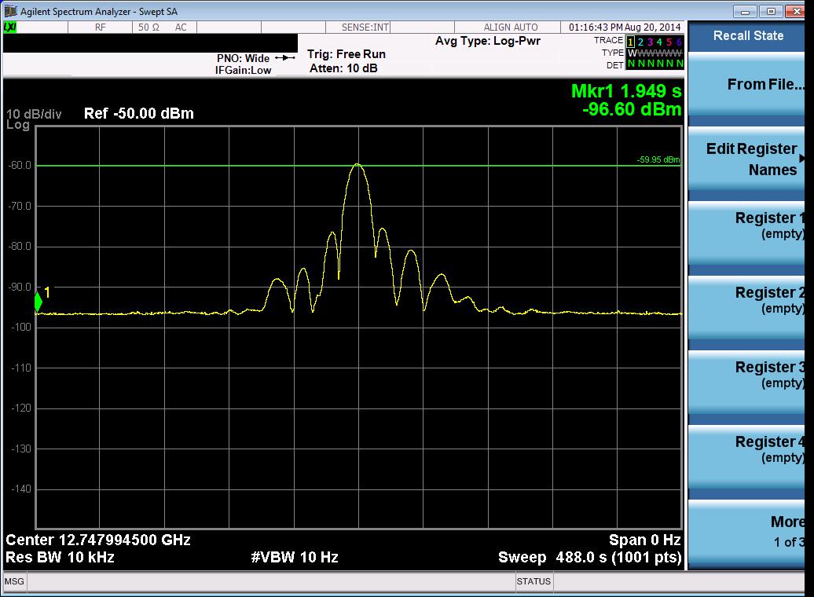Click the Agilent app icon in title bar
The height and width of the screenshot is (597, 814).
click(10, 11)
